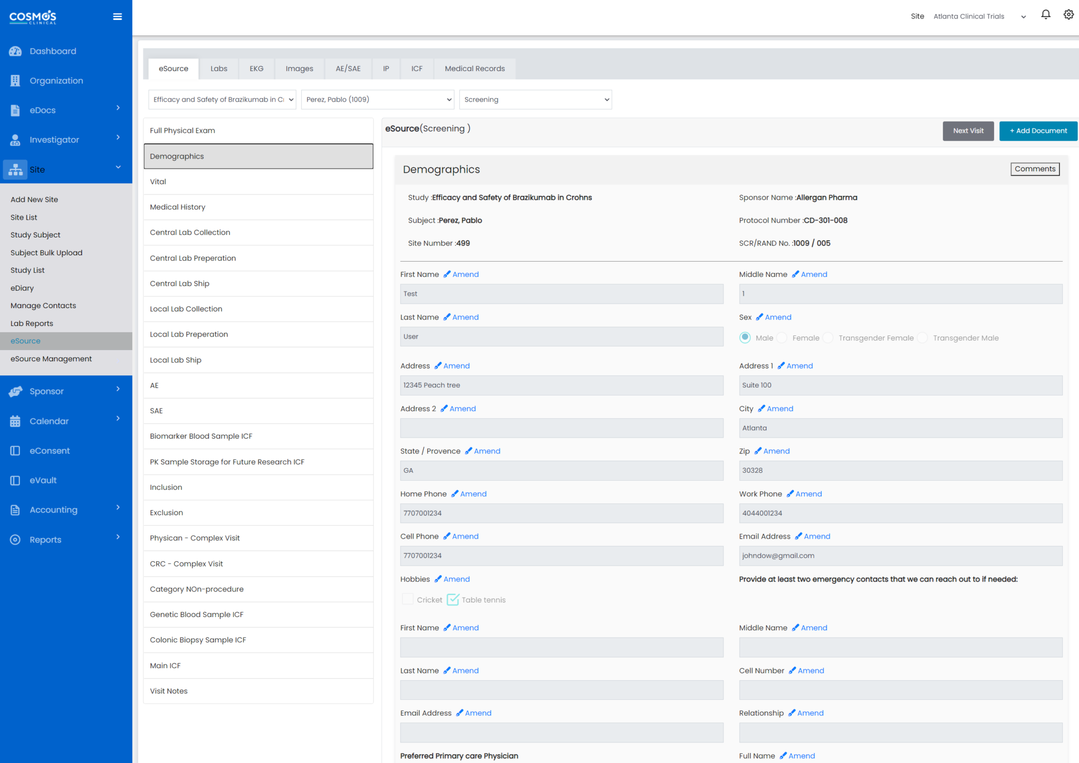The height and width of the screenshot is (763, 1079).
Task: Check the Cricket hobby checkbox
Action: [x=408, y=599]
